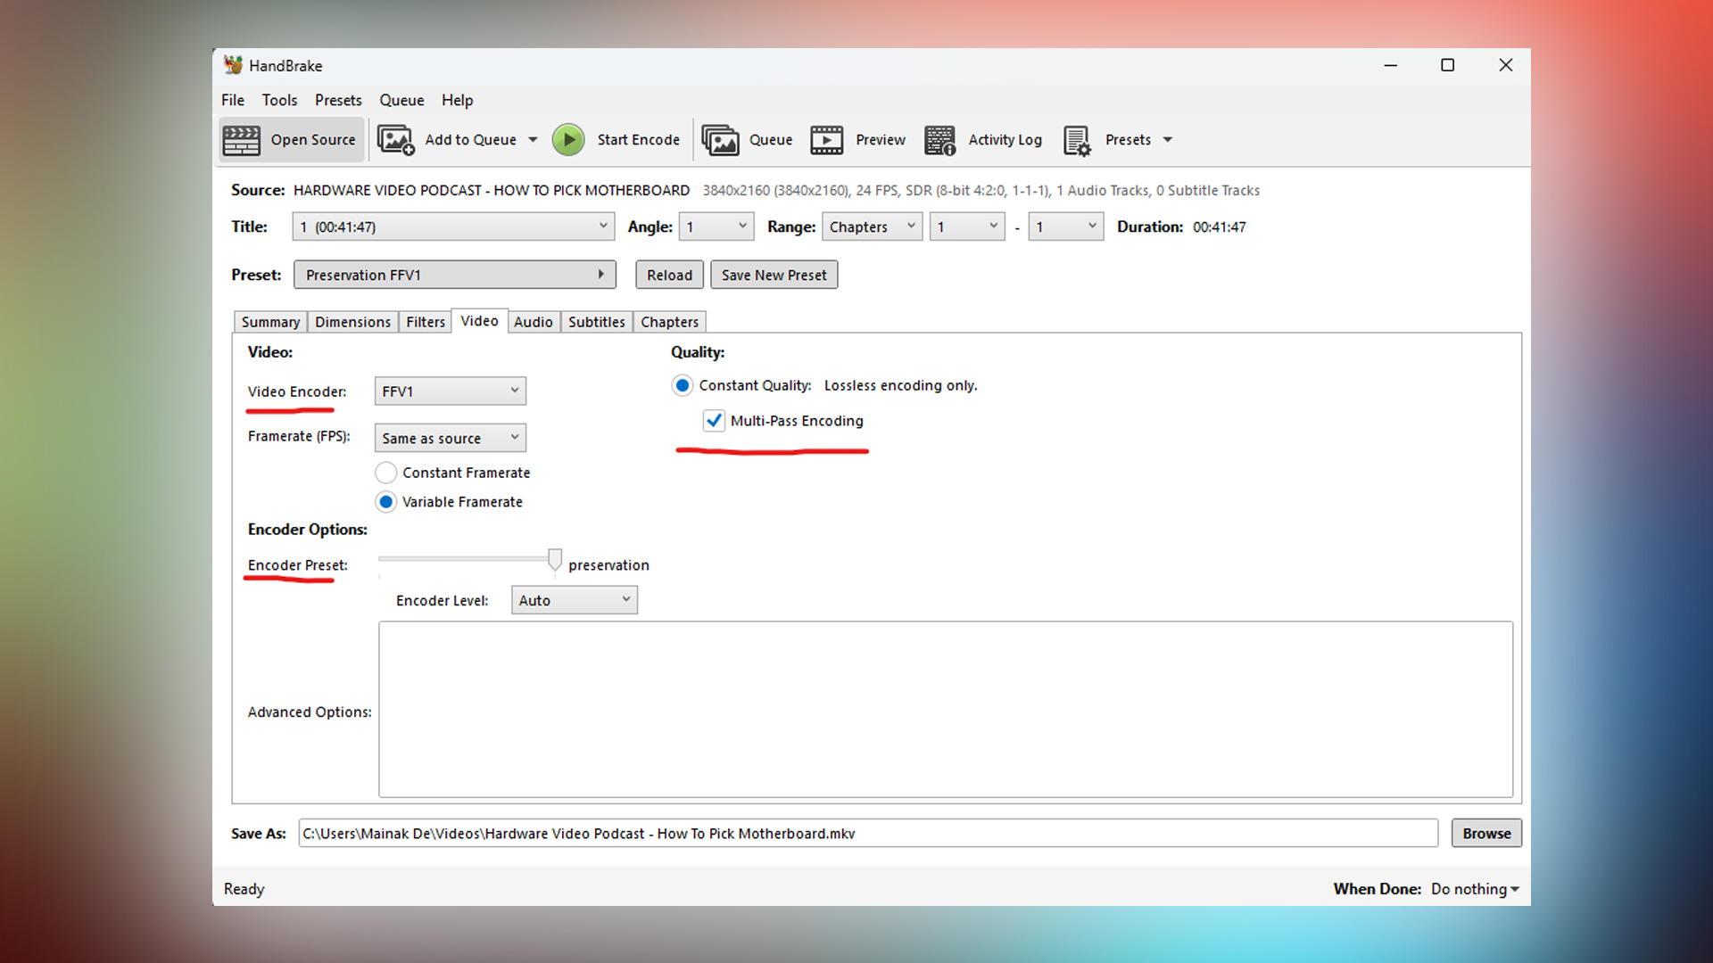Click the Add to Queue image icon
Image resolution: width=1713 pixels, height=963 pixels.
point(395,140)
